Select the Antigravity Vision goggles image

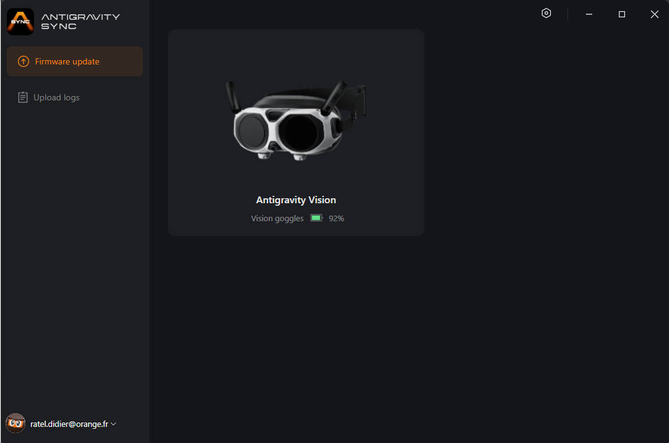pyautogui.click(x=295, y=120)
